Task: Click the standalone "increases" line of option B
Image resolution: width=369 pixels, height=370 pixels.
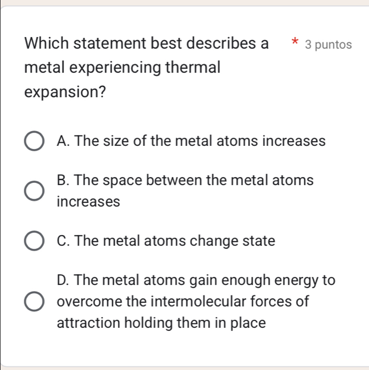Action: click(89, 201)
